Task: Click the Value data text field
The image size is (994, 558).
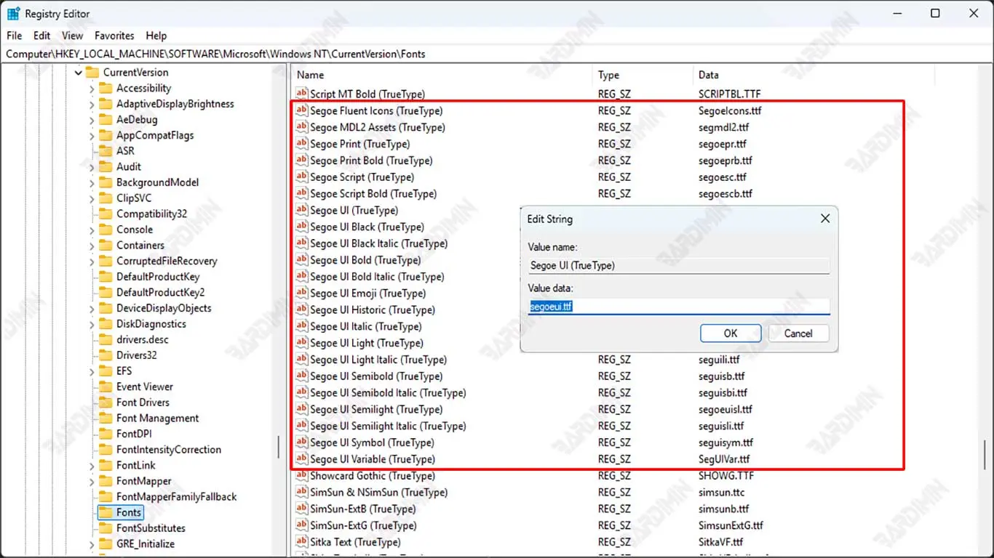Action: [678, 307]
